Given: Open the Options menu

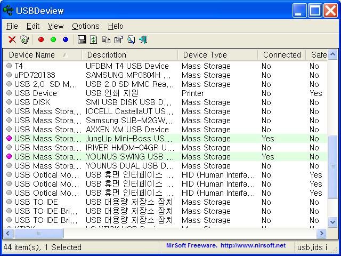Looking at the screenshot, I should [85, 26].
